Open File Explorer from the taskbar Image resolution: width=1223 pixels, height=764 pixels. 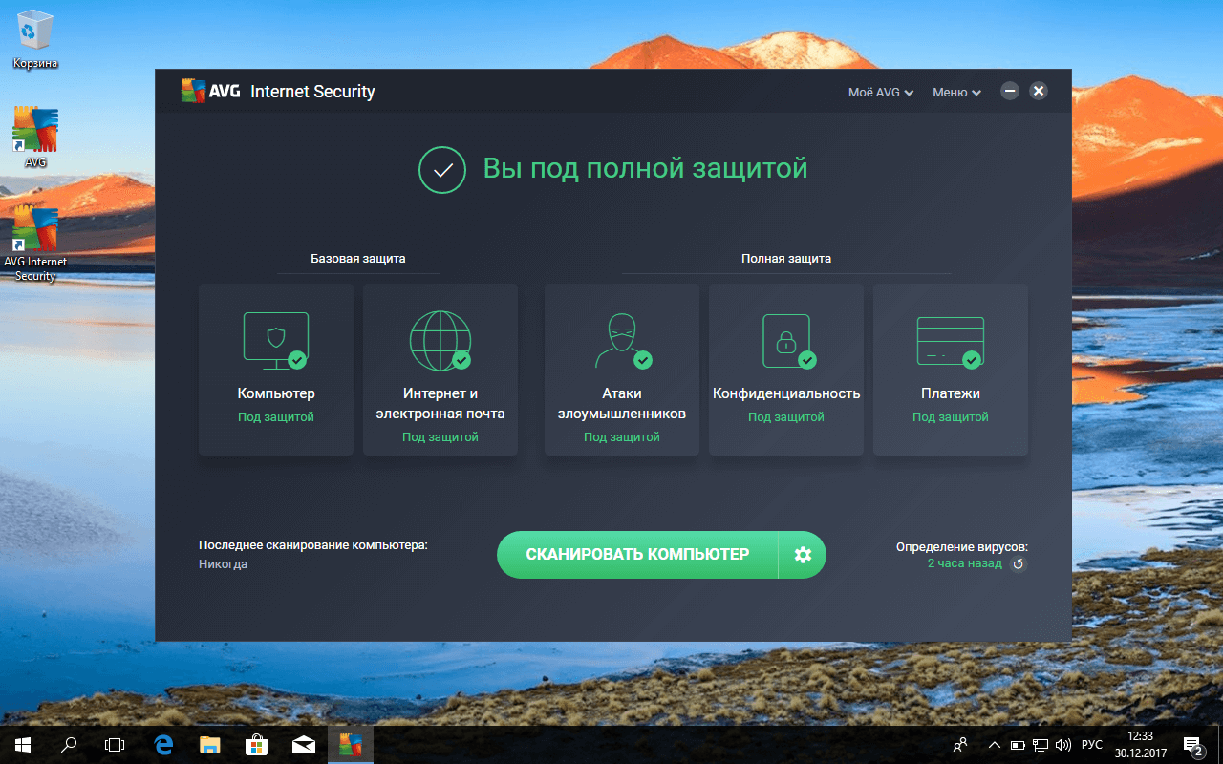point(210,745)
